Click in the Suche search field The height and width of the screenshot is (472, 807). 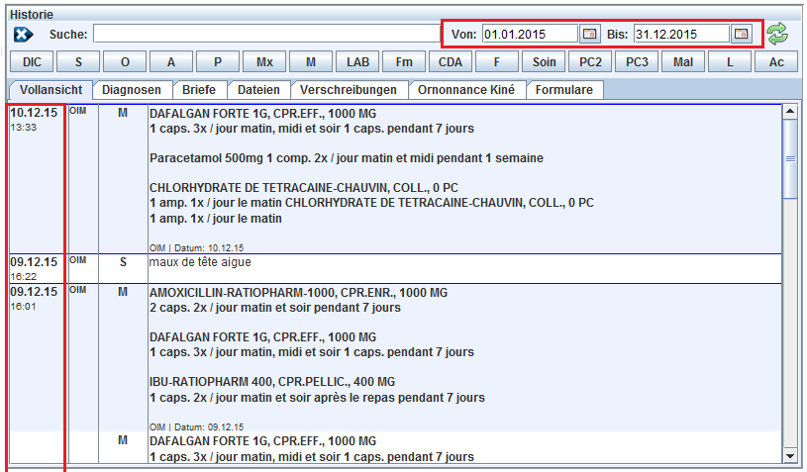coord(262,35)
